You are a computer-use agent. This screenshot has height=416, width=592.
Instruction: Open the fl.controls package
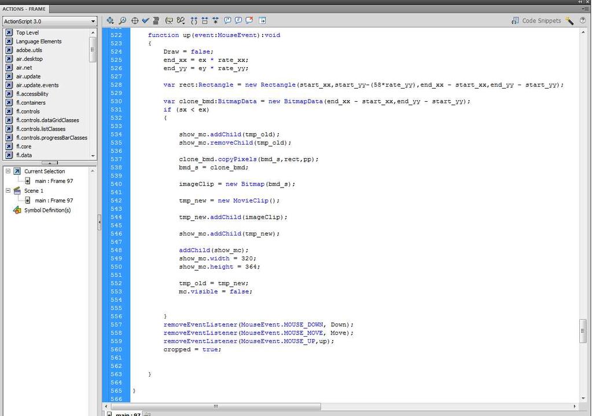(28, 111)
